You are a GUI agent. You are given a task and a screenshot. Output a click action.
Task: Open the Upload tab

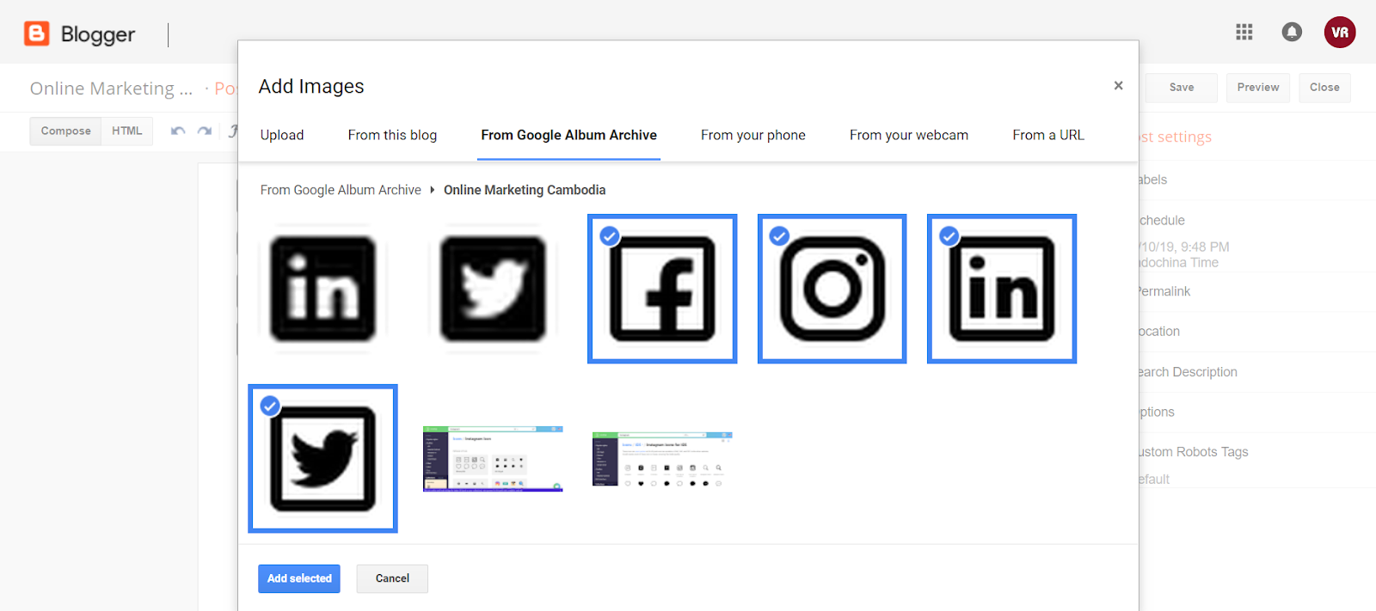281,135
